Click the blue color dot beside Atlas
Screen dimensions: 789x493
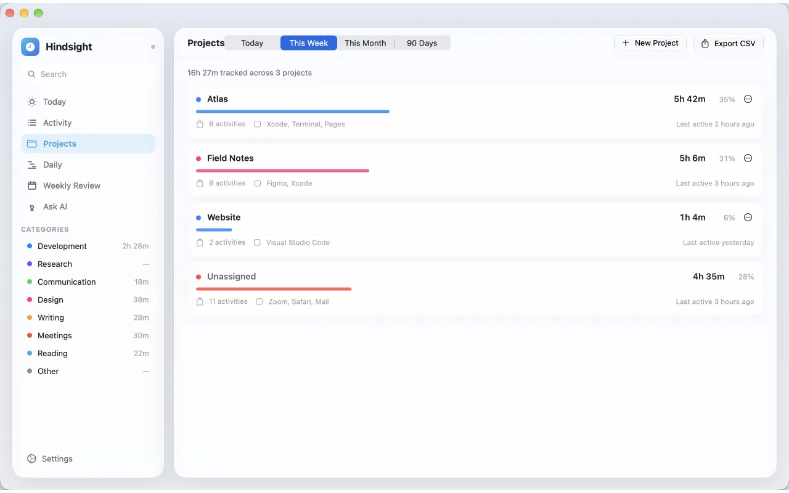[x=198, y=99]
